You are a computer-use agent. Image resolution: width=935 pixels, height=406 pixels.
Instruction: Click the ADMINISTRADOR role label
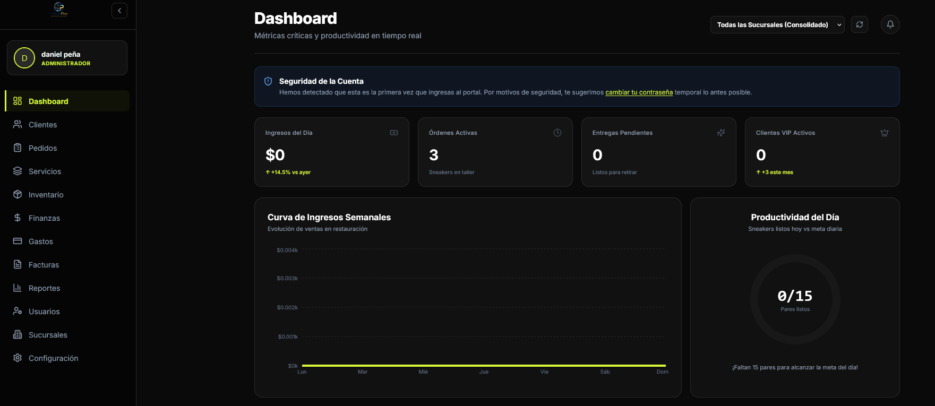tap(66, 63)
